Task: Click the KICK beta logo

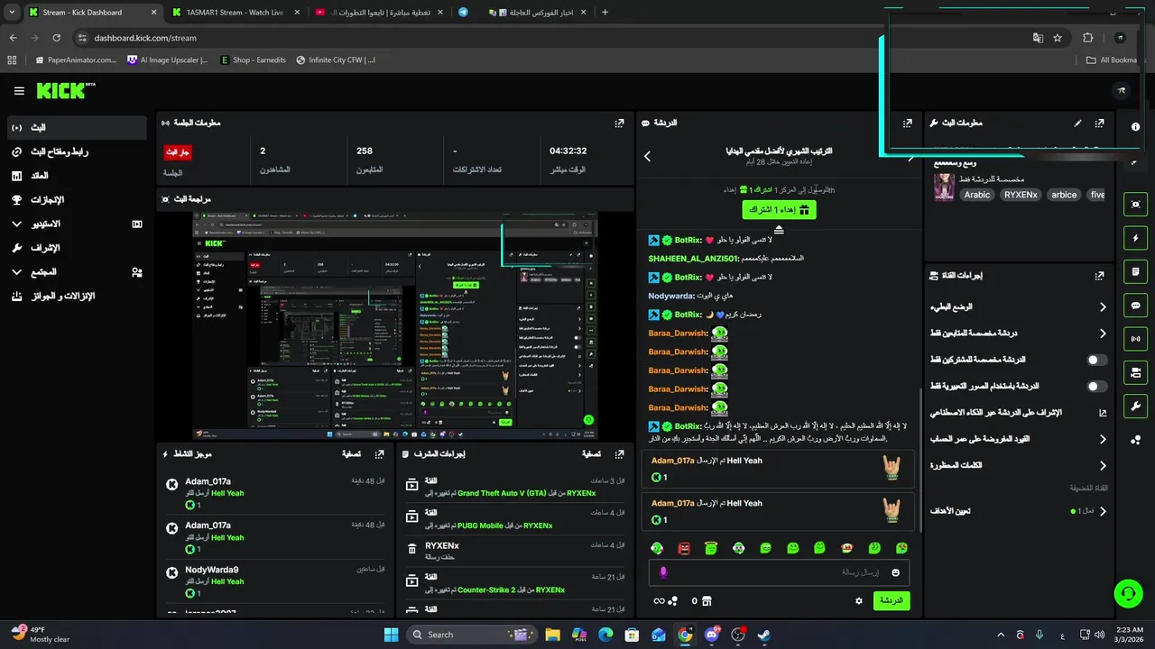Action: click(66, 90)
